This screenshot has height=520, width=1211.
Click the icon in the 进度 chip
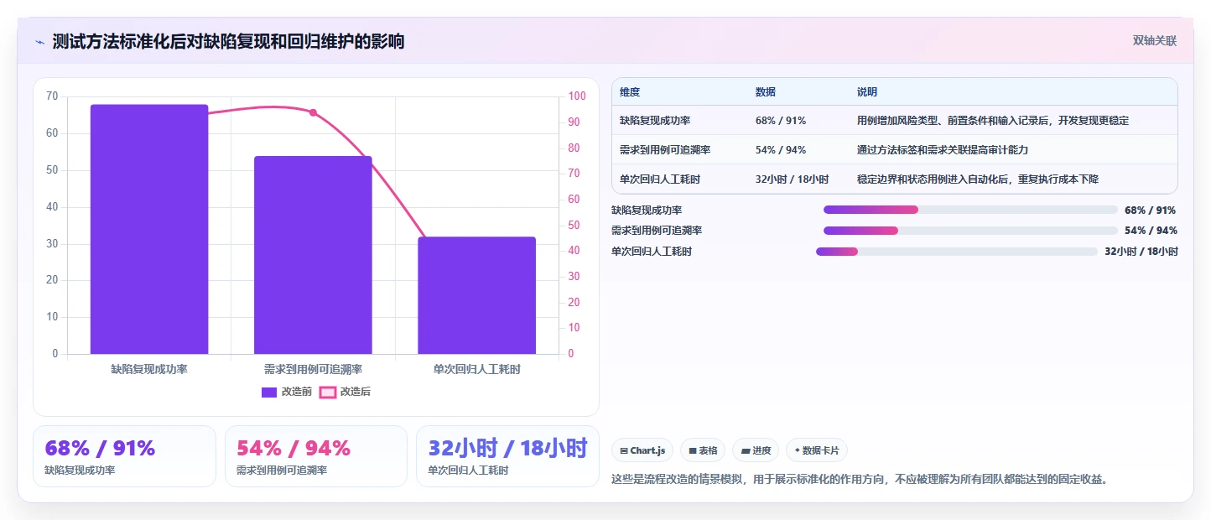point(746,450)
